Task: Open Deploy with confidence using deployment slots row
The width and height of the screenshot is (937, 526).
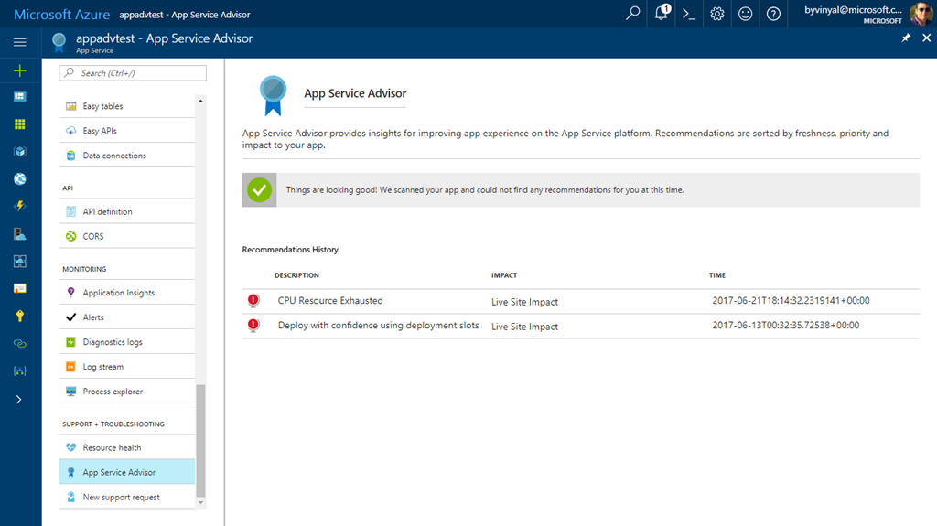Action: pyautogui.click(x=378, y=326)
